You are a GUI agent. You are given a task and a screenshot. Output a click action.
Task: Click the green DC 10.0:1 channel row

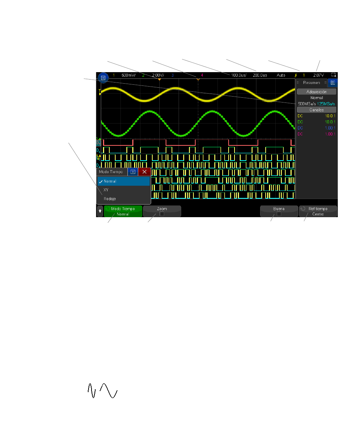point(316,122)
